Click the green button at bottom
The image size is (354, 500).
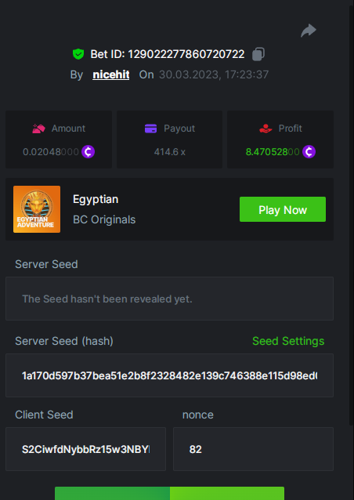click(169, 493)
